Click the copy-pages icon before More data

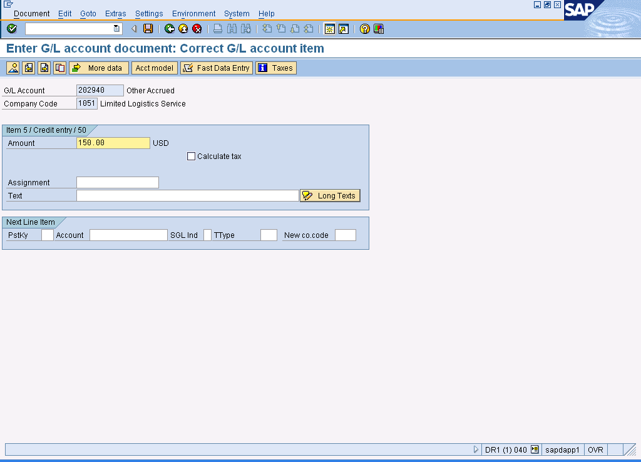coord(59,68)
